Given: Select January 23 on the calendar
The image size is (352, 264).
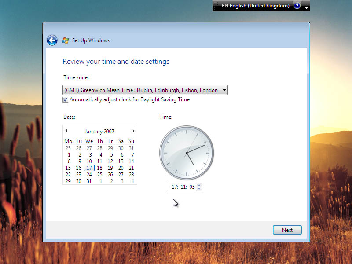Looking at the screenshot, I should tap(79, 174).
